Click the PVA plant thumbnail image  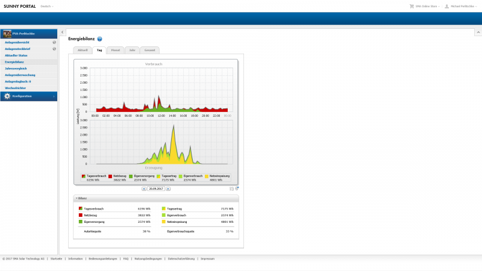(7, 34)
